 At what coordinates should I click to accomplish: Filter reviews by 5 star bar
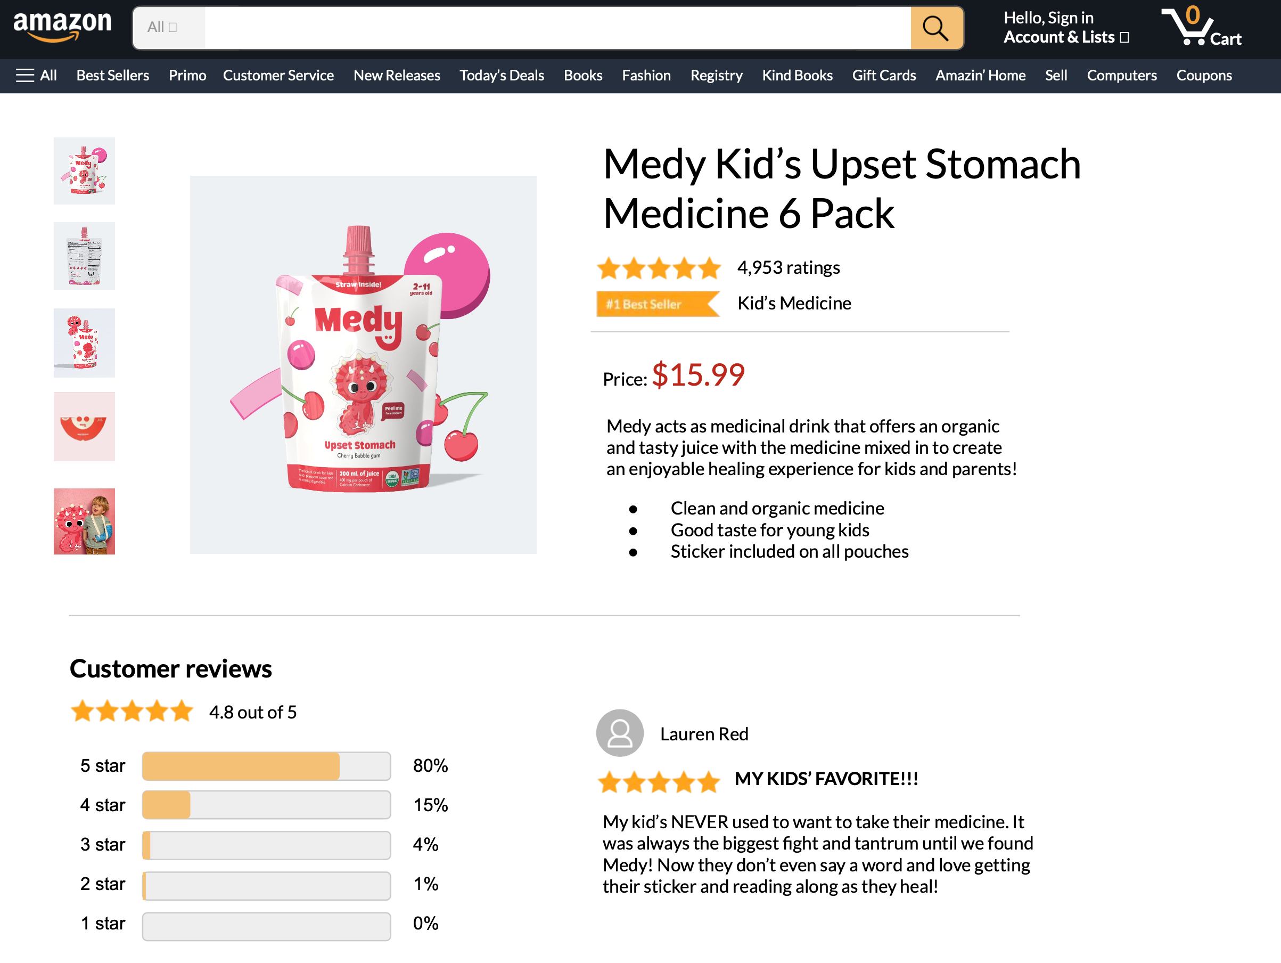(266, 766)
